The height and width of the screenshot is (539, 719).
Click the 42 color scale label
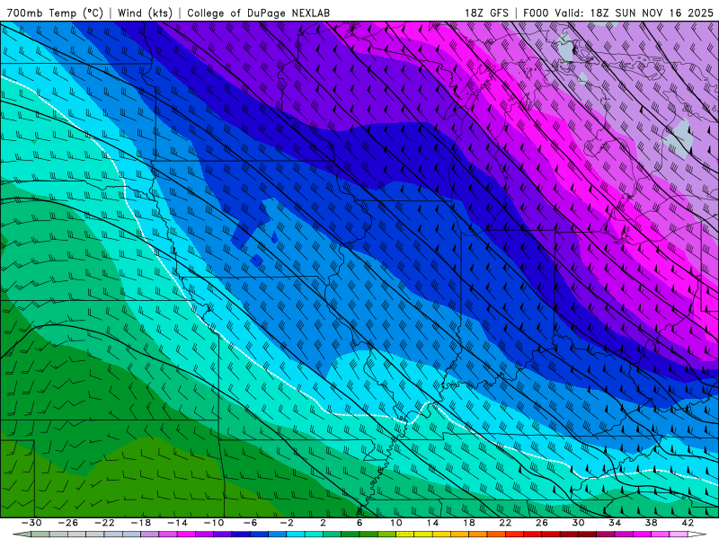click(x=688, y=523)
